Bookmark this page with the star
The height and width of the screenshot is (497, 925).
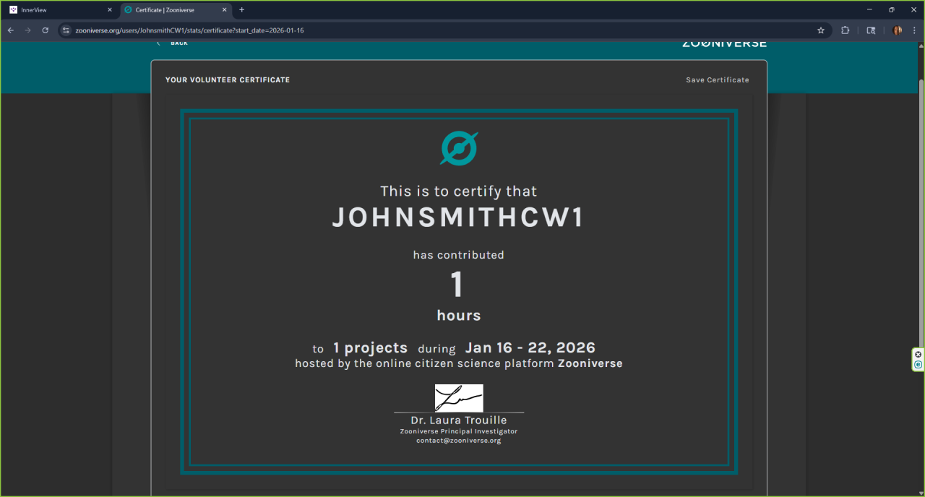coord(821,30)
